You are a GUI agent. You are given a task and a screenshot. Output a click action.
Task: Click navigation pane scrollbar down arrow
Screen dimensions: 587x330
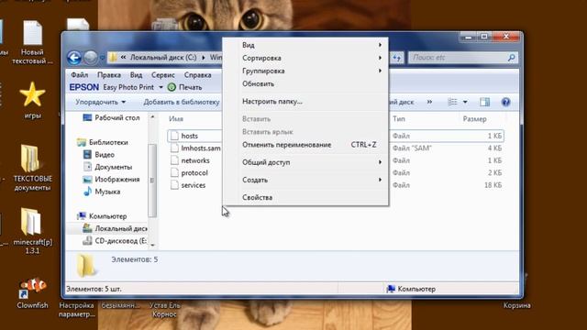coord(152,245)
